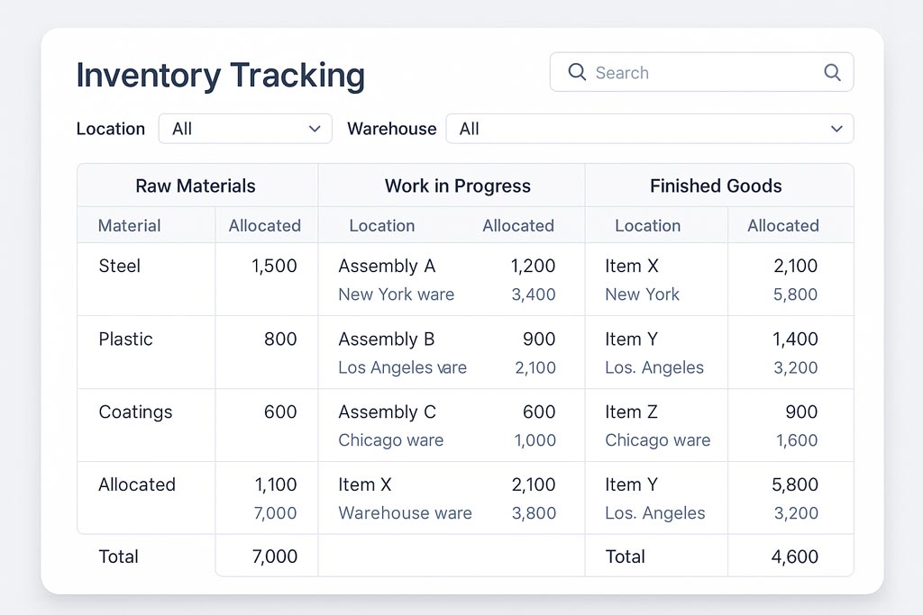Click the magnifier icon left of Search

point(577,72)
